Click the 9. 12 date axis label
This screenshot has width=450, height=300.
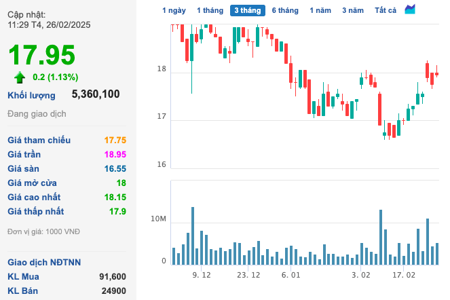coord(202,275)
